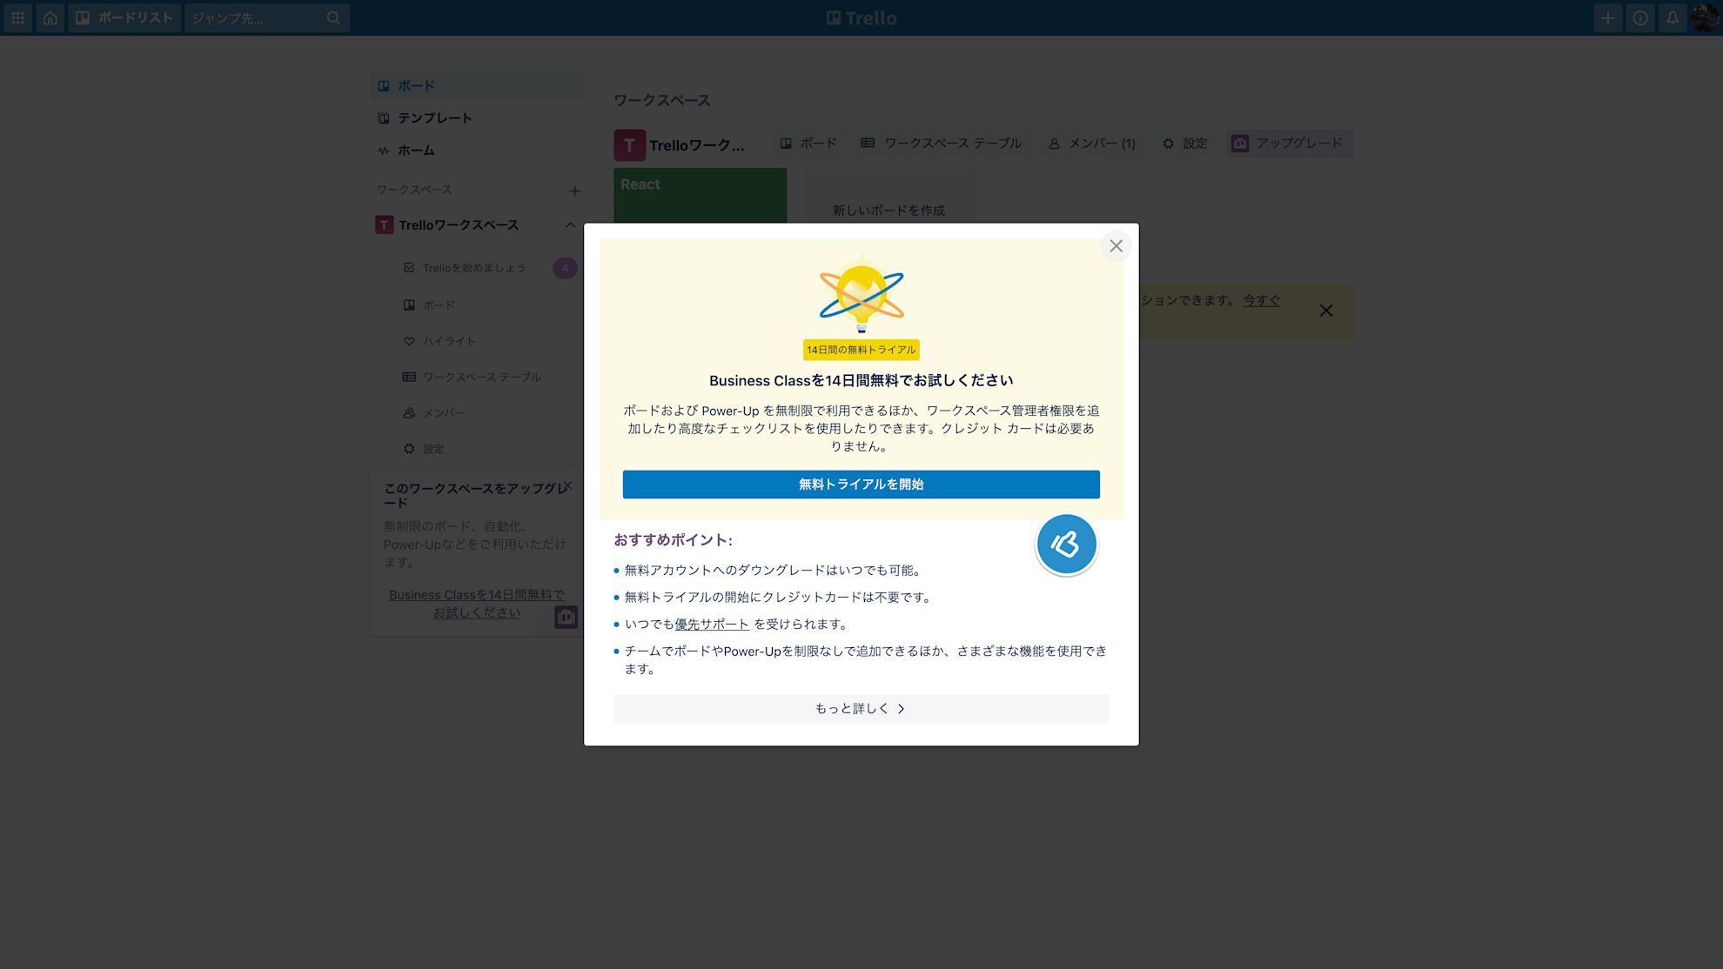Open 設定 in the workspace sidebar
The image size is (1723, 969).
[x=433, y=449]
